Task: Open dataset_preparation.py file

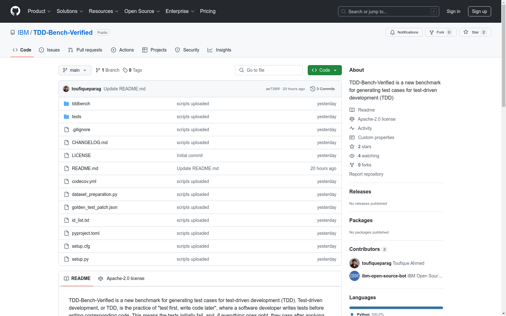Action: 95,194
